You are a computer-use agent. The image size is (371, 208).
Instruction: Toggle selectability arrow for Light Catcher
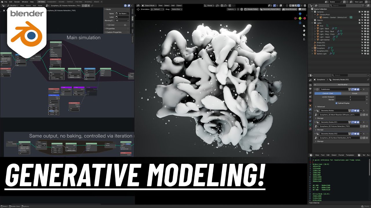pos(362,40)
